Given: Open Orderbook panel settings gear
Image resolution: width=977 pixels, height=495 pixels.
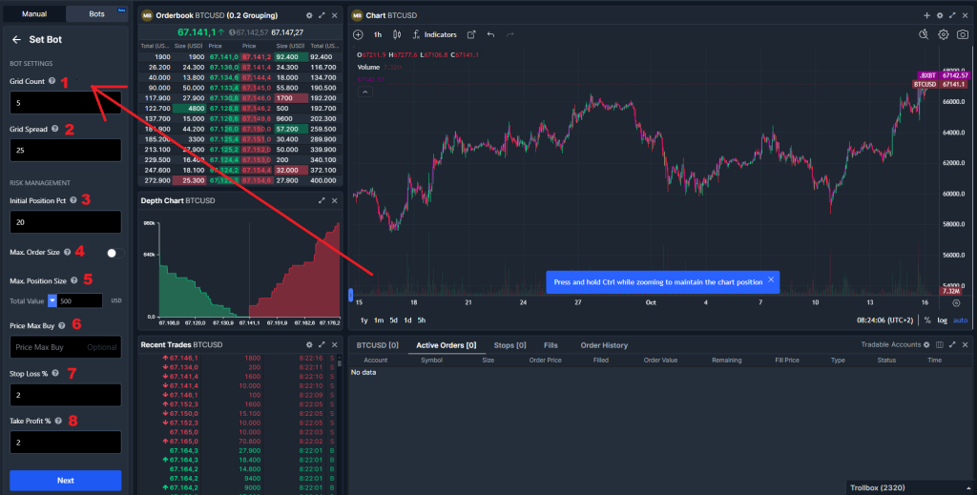Looking at the screenshot, I should click(308, 16).
